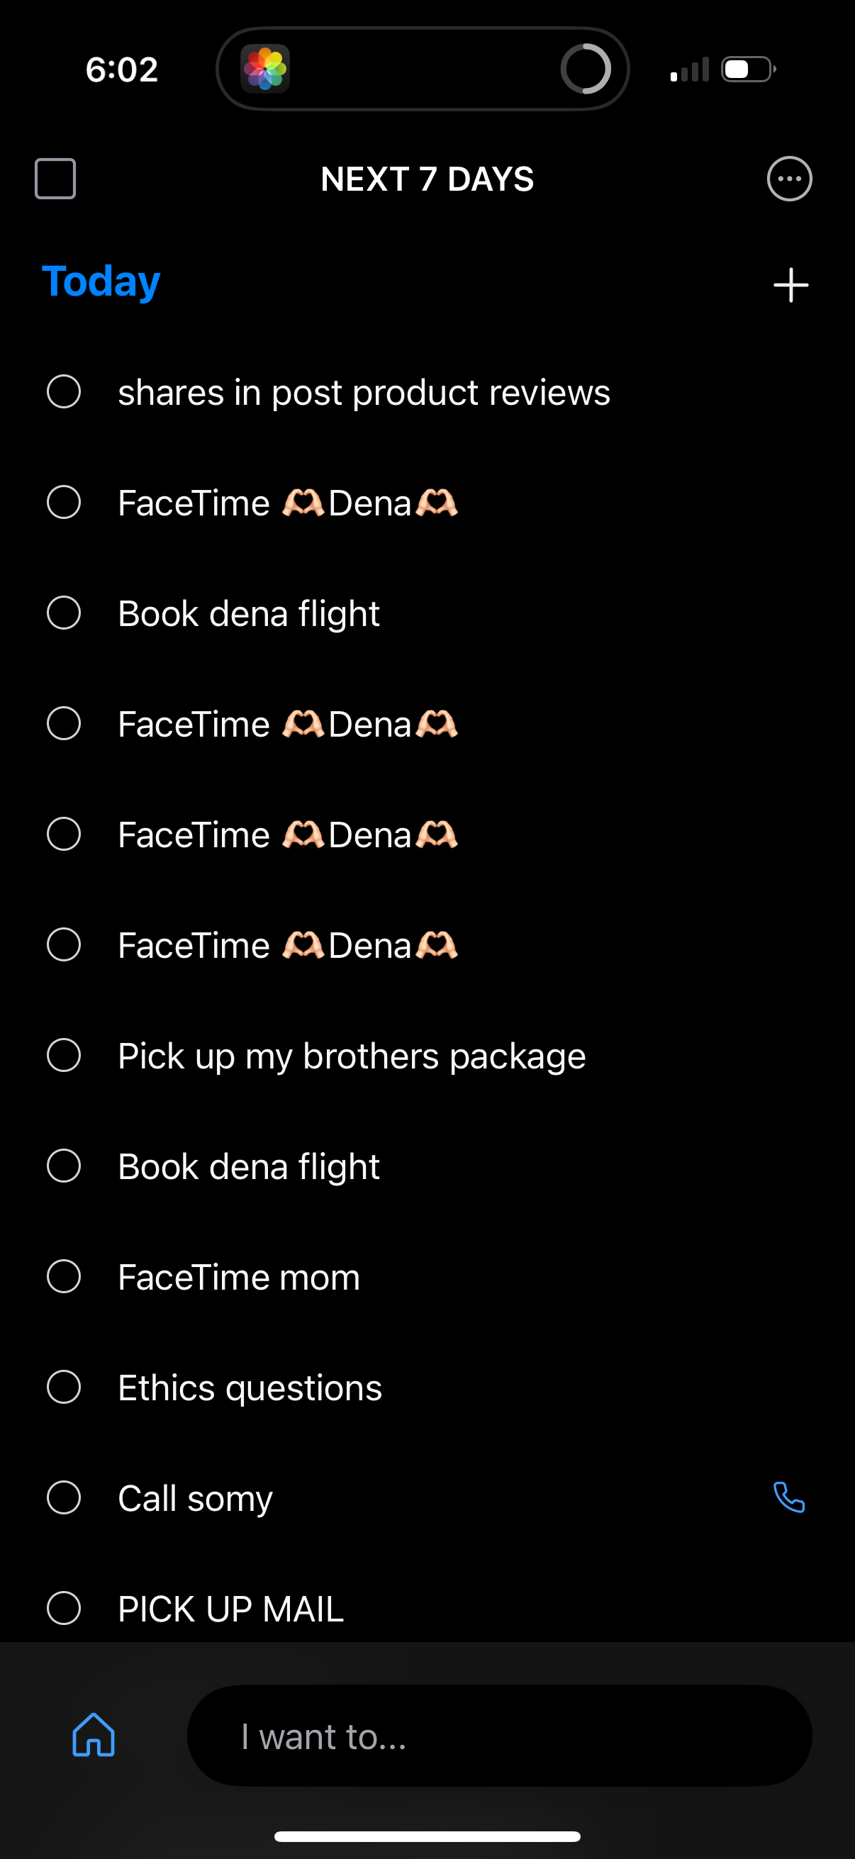855x1859 pixels.
Task: Type in the 'I want to...' field
Action: (x=498, y=1736)
